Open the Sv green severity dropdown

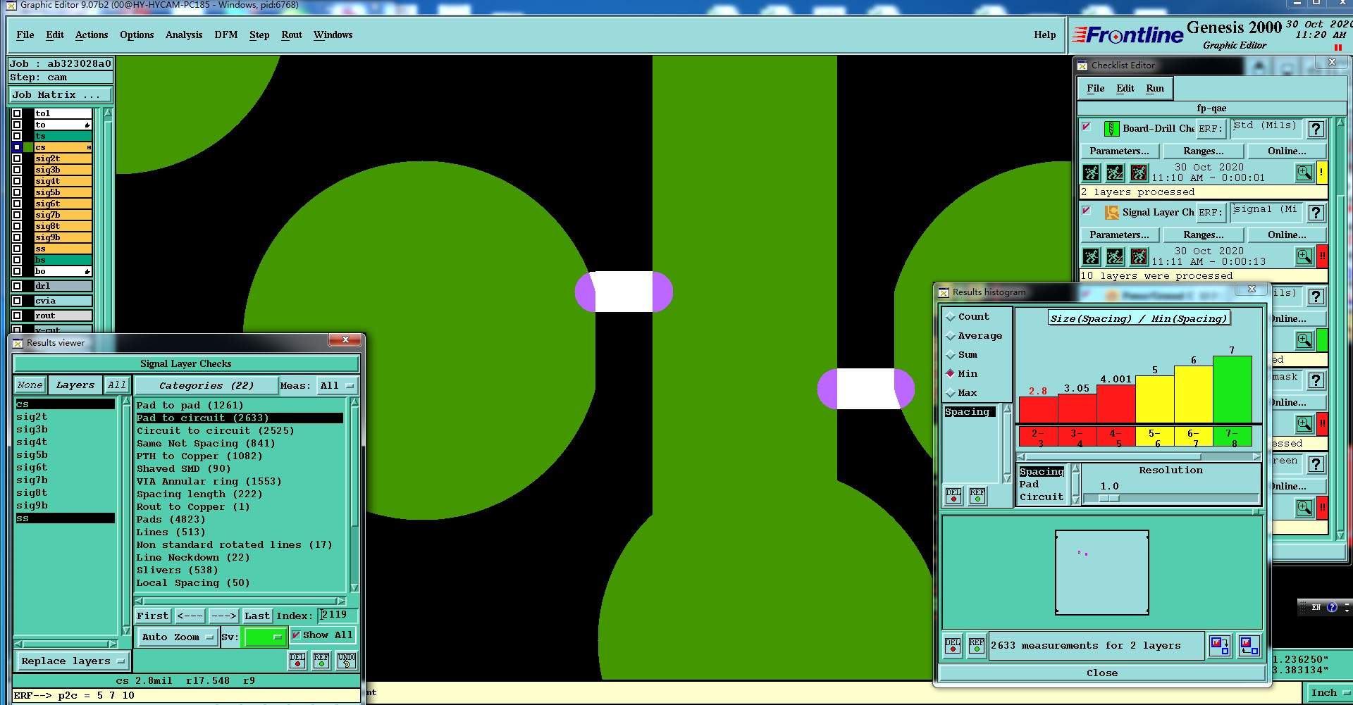coord(264,637)
